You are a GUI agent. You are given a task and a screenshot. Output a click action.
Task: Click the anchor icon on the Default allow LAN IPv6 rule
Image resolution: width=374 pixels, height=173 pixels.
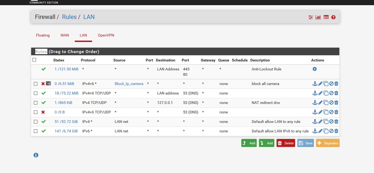point(315,131)
